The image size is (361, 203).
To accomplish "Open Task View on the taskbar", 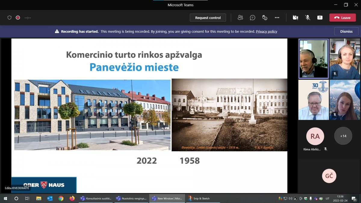I will click(27, 198).
